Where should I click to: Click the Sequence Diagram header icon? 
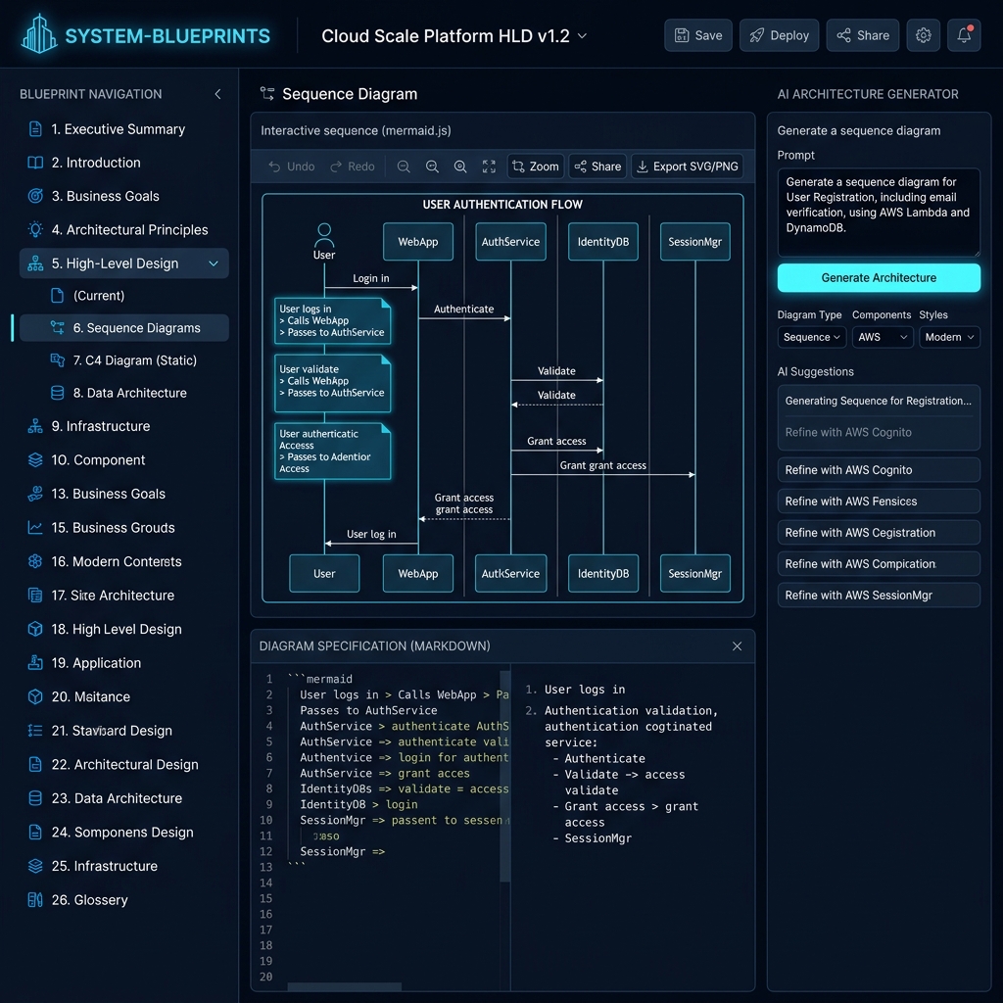click(x=267, y=94)
